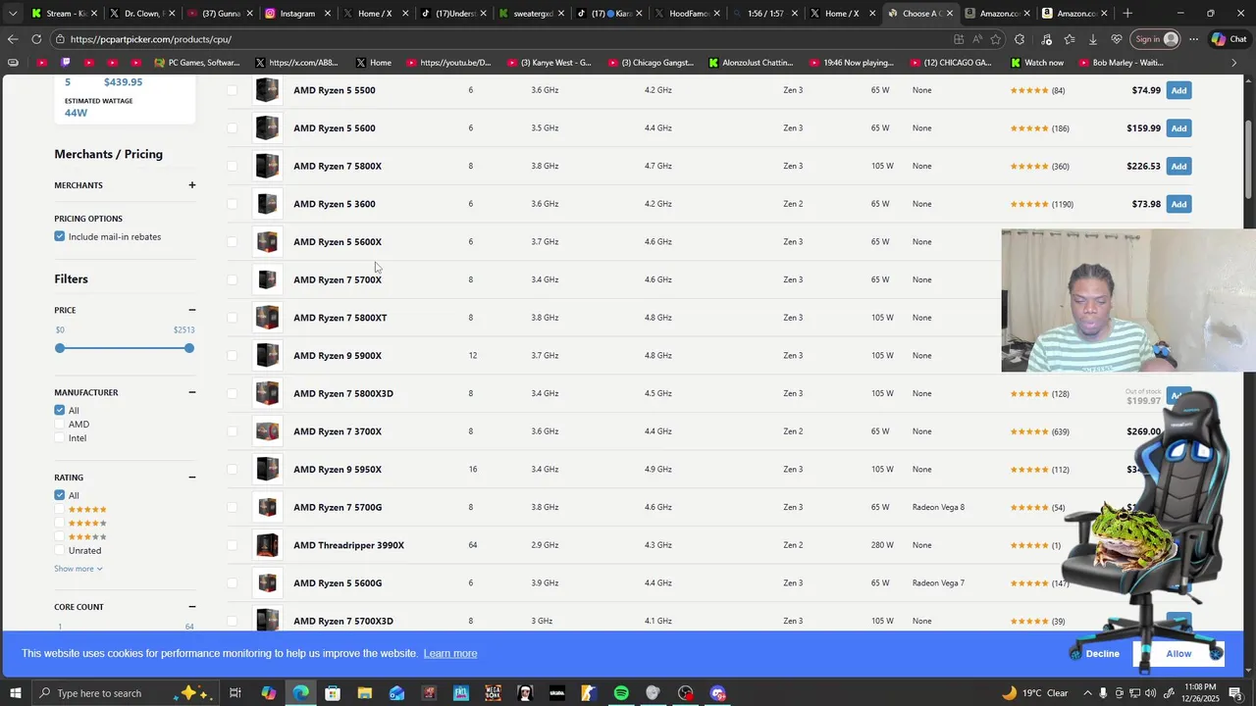Screen dimensions: 1256x706
Task: Switch to the Stream - Kick tab
Action: point(65,13)
